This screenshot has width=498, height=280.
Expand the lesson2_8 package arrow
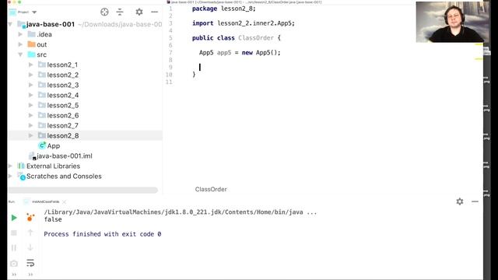pyautogui.click(x=31, y=135)
